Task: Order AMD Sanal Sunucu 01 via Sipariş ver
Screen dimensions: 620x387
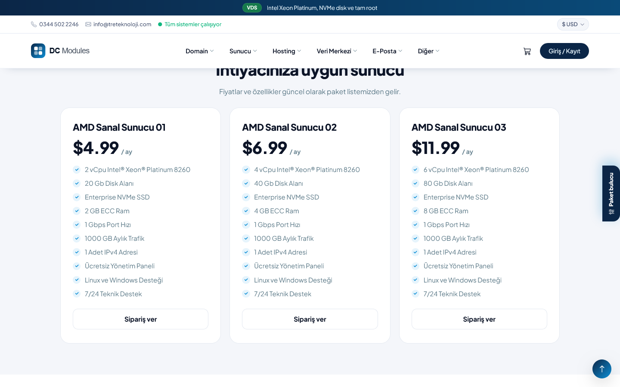Action: tap(140, 319)
